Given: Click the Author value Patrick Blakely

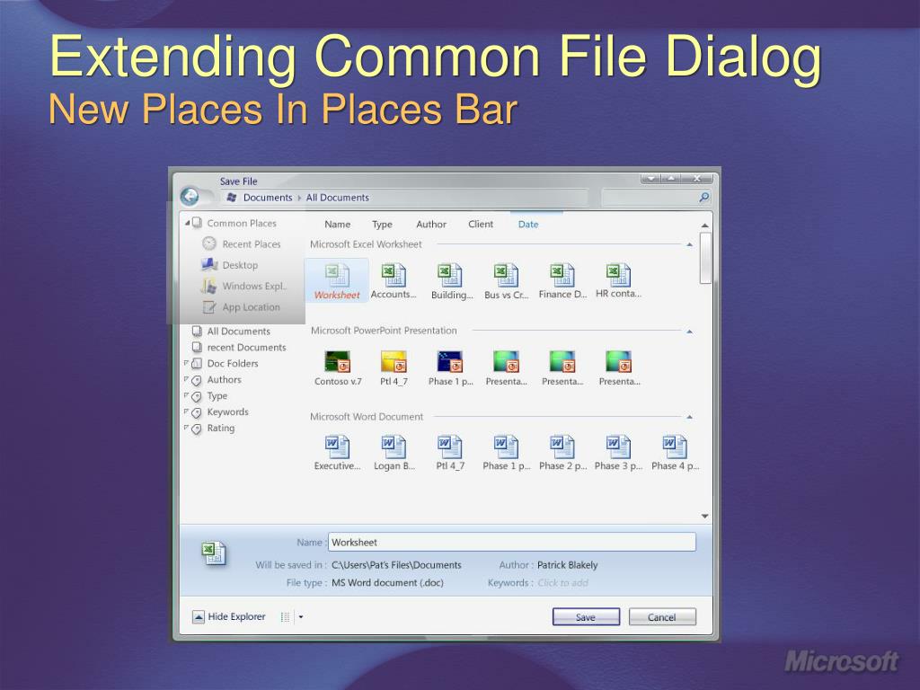Looking at the screenshot, I should click(x=568, y=565).
